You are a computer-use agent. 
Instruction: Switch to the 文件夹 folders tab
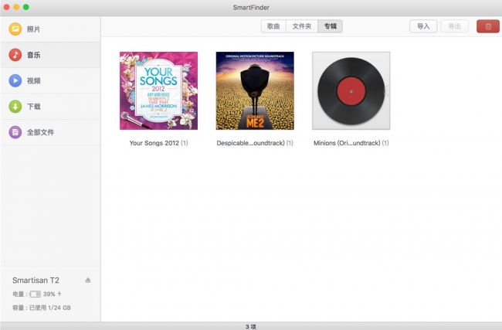point(301,26)
